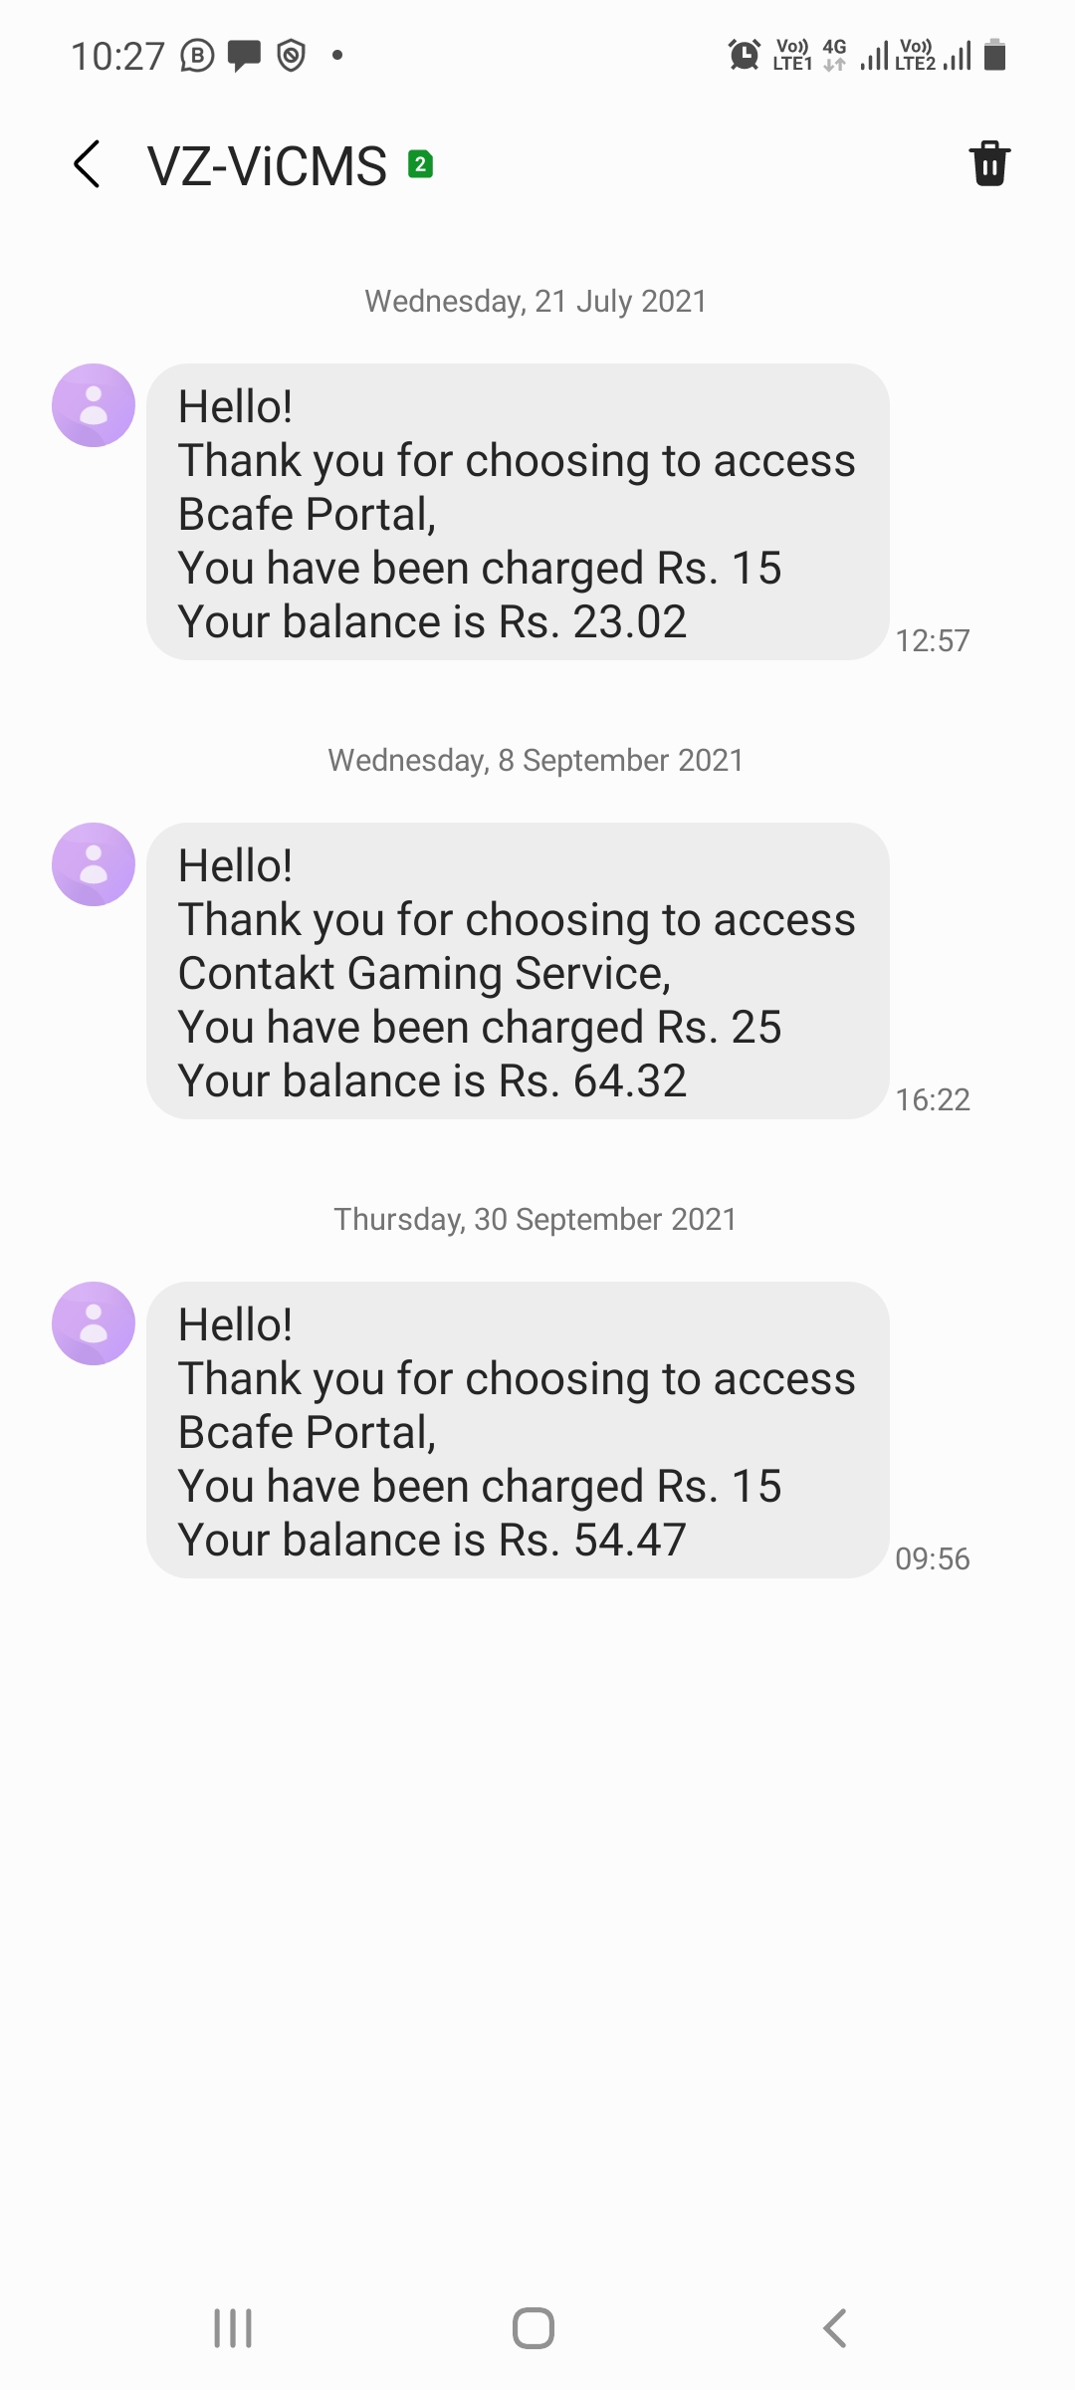1075x2390 pixels.
Task: Select the message with balance Rs. 54.47
Action: 518,1430
